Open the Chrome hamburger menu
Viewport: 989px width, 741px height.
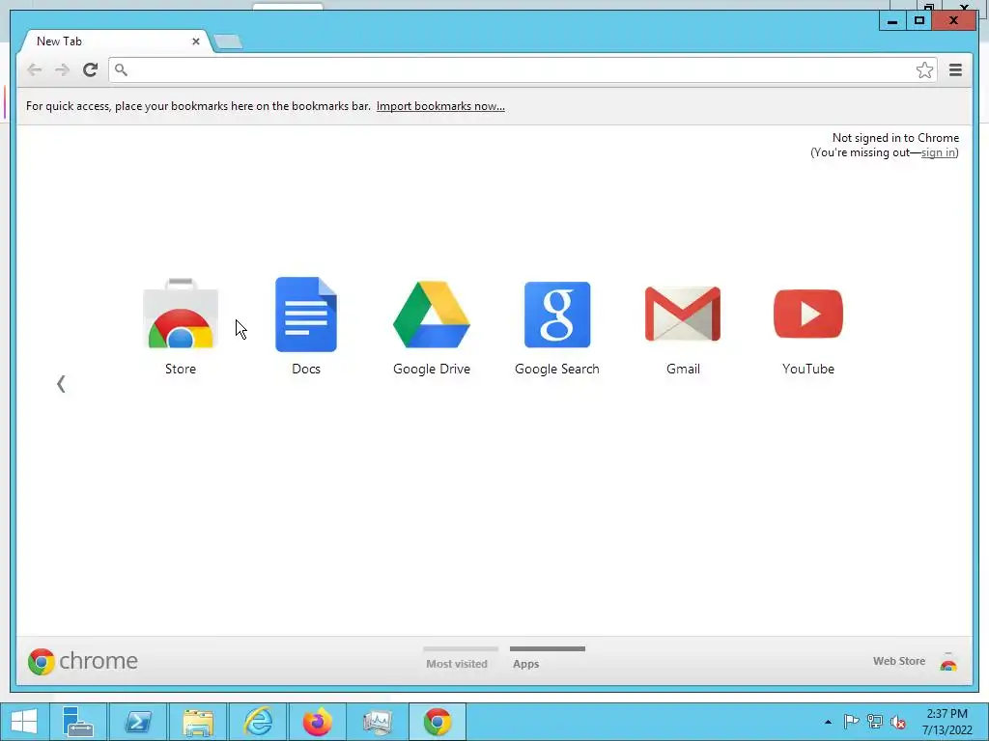pyautogui.click(x=955, y=69)
